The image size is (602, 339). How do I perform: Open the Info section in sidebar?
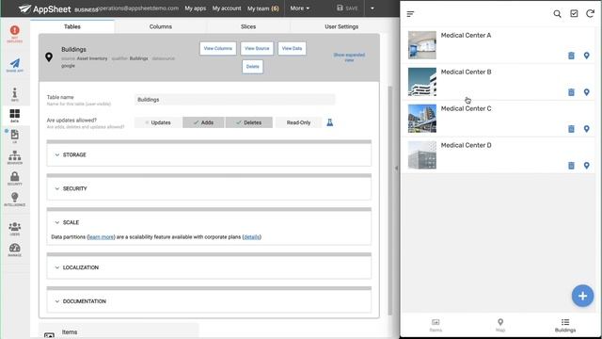pos(15,94)
